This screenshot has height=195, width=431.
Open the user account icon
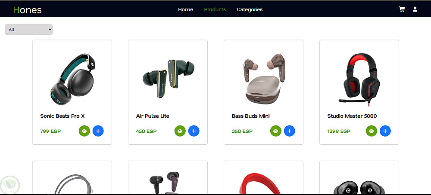point(415,9)
